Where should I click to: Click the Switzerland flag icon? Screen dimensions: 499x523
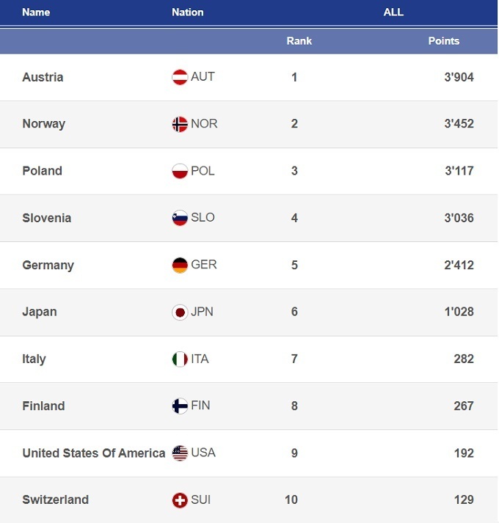[180, 500]
